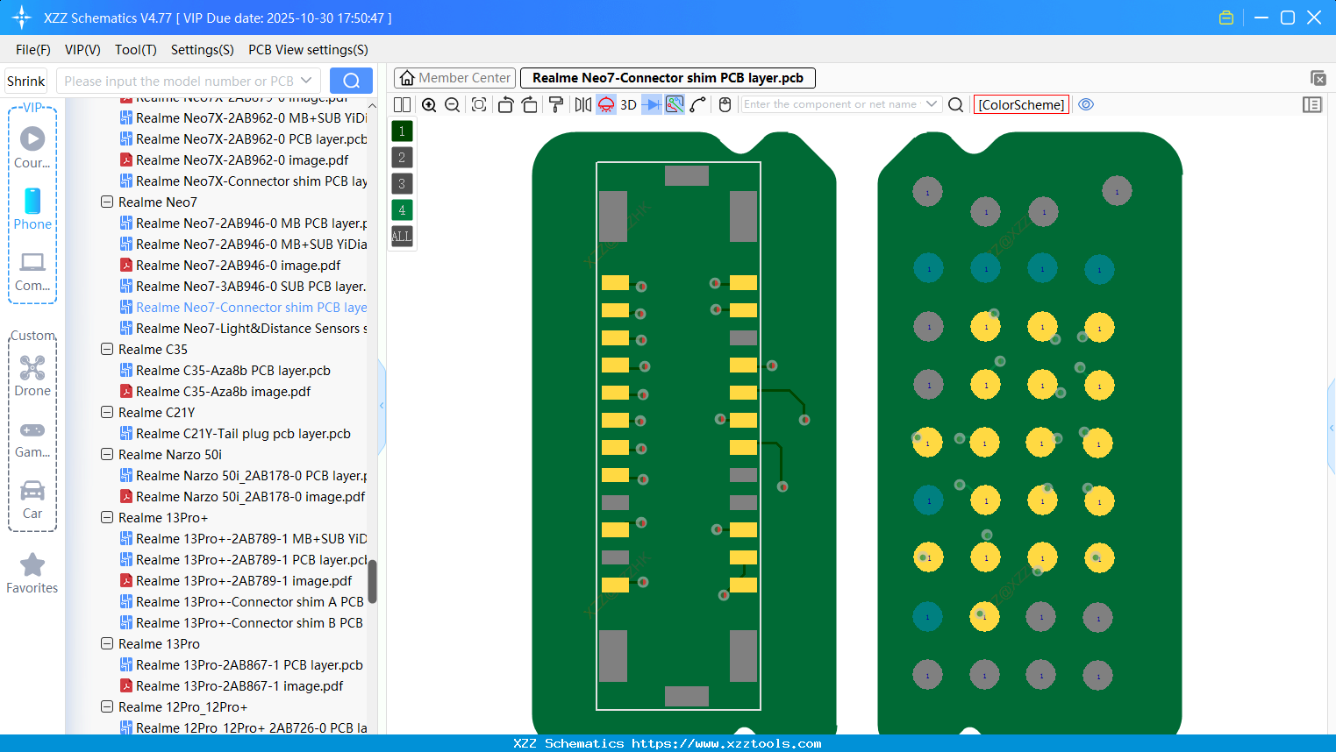Toggle the routing traces display tool
The image size is (1336, 752).
(675, 105)
